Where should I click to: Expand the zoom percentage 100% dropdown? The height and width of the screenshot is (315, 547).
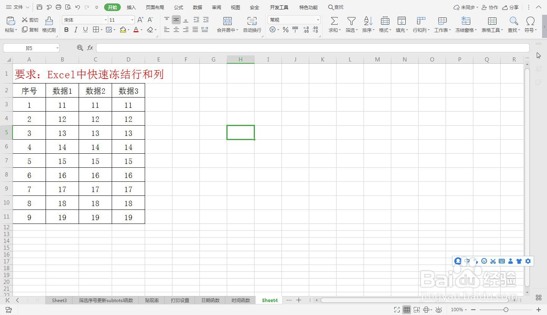(466, 310)
